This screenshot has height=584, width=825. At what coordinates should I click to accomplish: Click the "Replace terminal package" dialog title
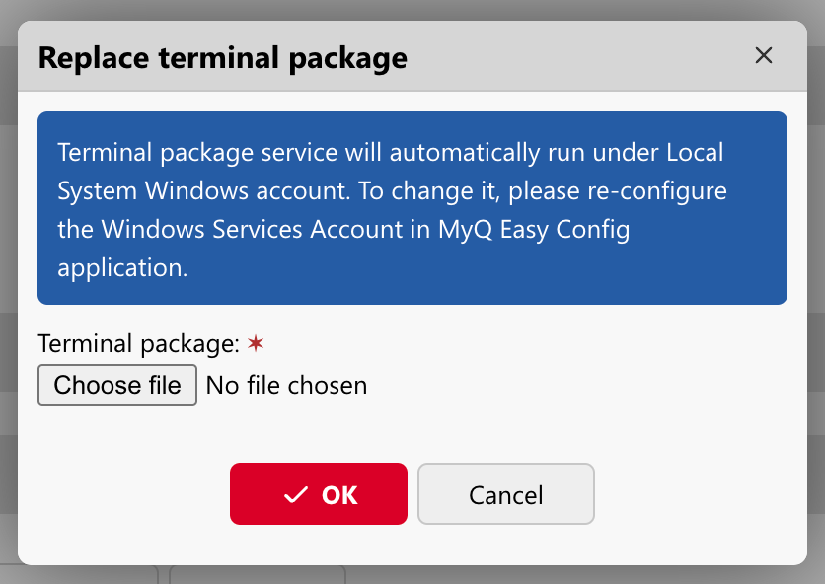click(222, 57)
